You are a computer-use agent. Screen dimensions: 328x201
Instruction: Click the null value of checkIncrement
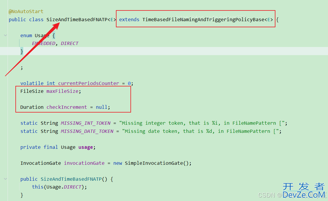(x=101, y=107)
